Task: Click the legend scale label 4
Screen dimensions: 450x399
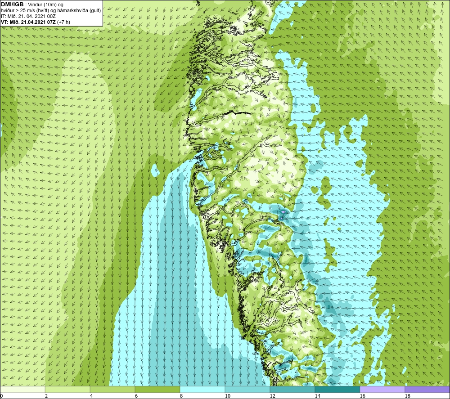Action: point(91,396)
